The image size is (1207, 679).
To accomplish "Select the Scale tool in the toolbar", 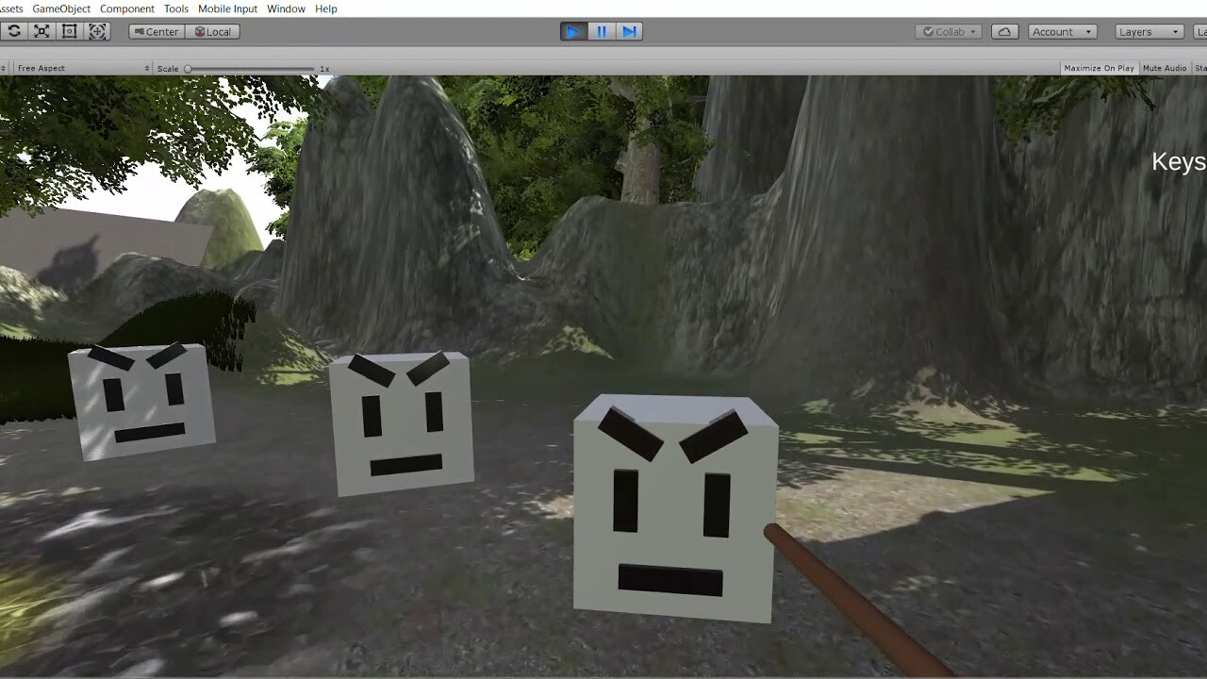I will 41,31.
